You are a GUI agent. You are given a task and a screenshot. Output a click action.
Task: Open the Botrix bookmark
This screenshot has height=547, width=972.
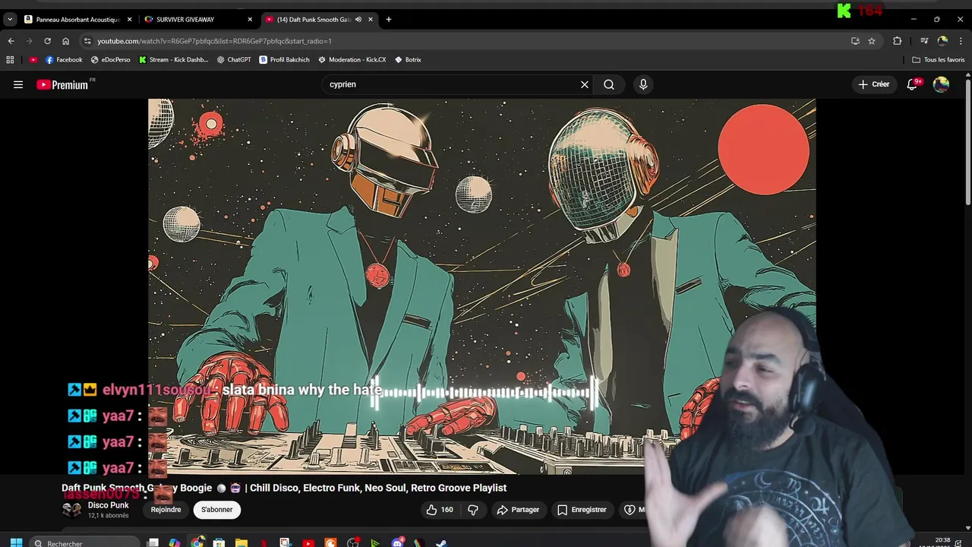[408, 59]
